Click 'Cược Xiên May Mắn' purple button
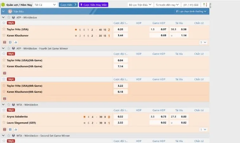 (93, 5)
